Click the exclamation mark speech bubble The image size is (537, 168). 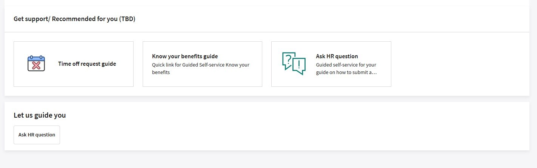[x=299, y=66]
